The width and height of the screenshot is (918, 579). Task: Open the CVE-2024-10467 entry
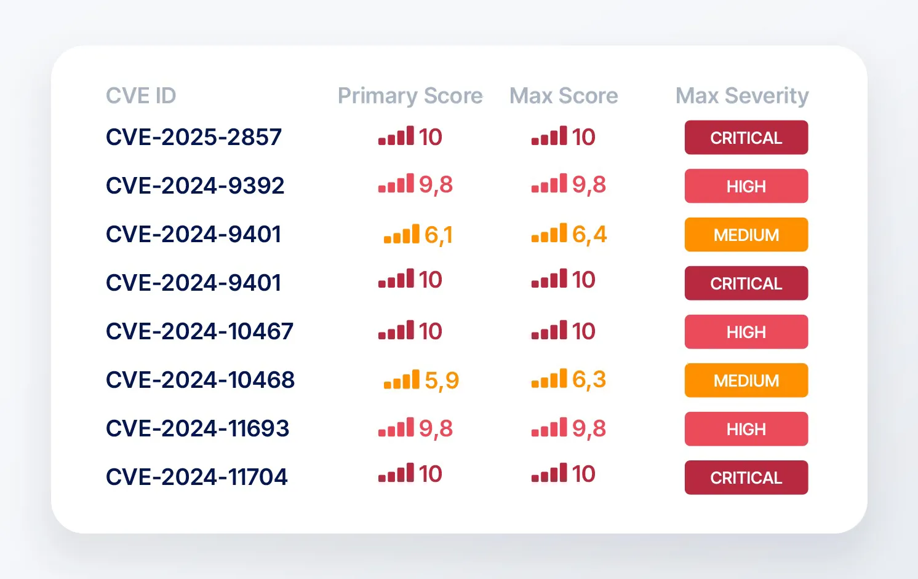[200, 331]
